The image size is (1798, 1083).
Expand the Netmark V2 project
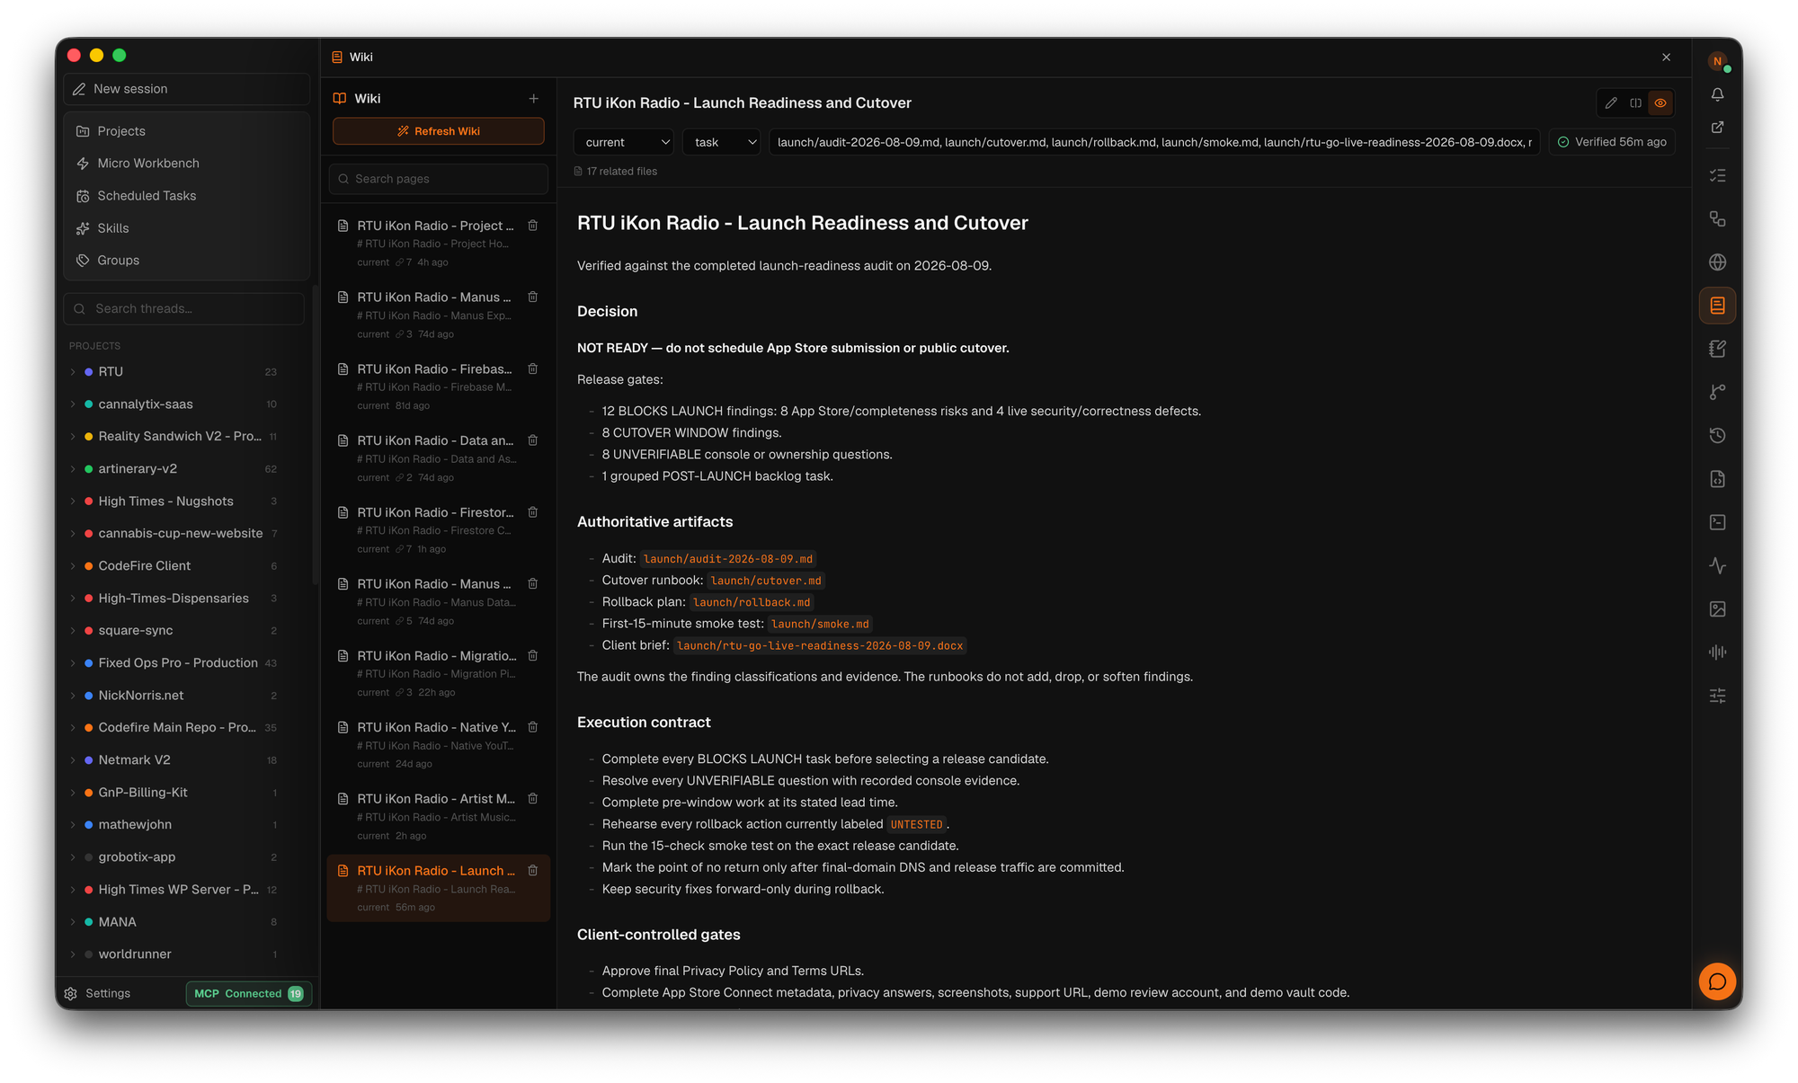click(x=73, y=760)
